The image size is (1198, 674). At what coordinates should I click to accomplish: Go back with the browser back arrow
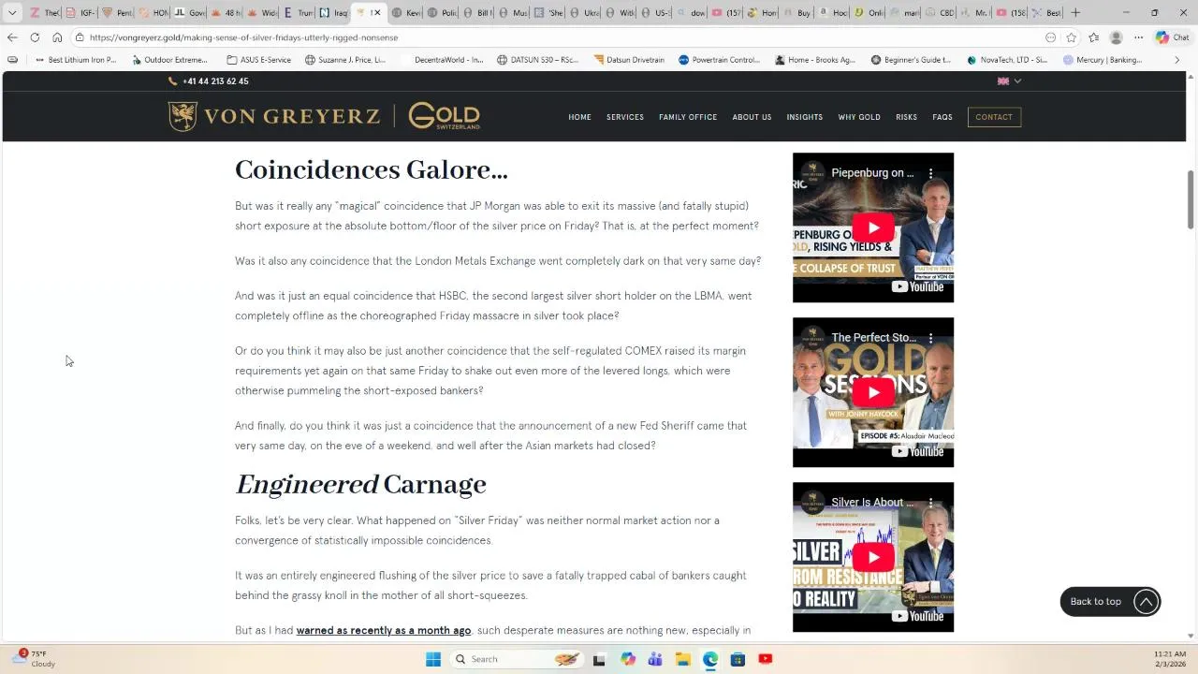12,37
